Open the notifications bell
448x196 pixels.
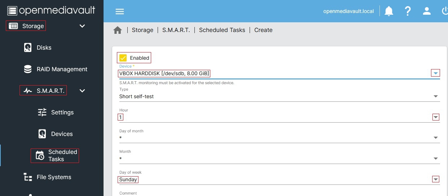click(389, 11)
